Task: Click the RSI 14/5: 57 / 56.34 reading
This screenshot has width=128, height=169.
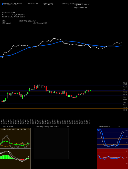Action: click(14, 15)
